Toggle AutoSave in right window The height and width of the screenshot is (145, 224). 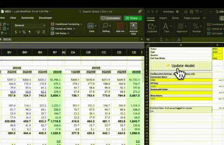[x=177, y=12]
